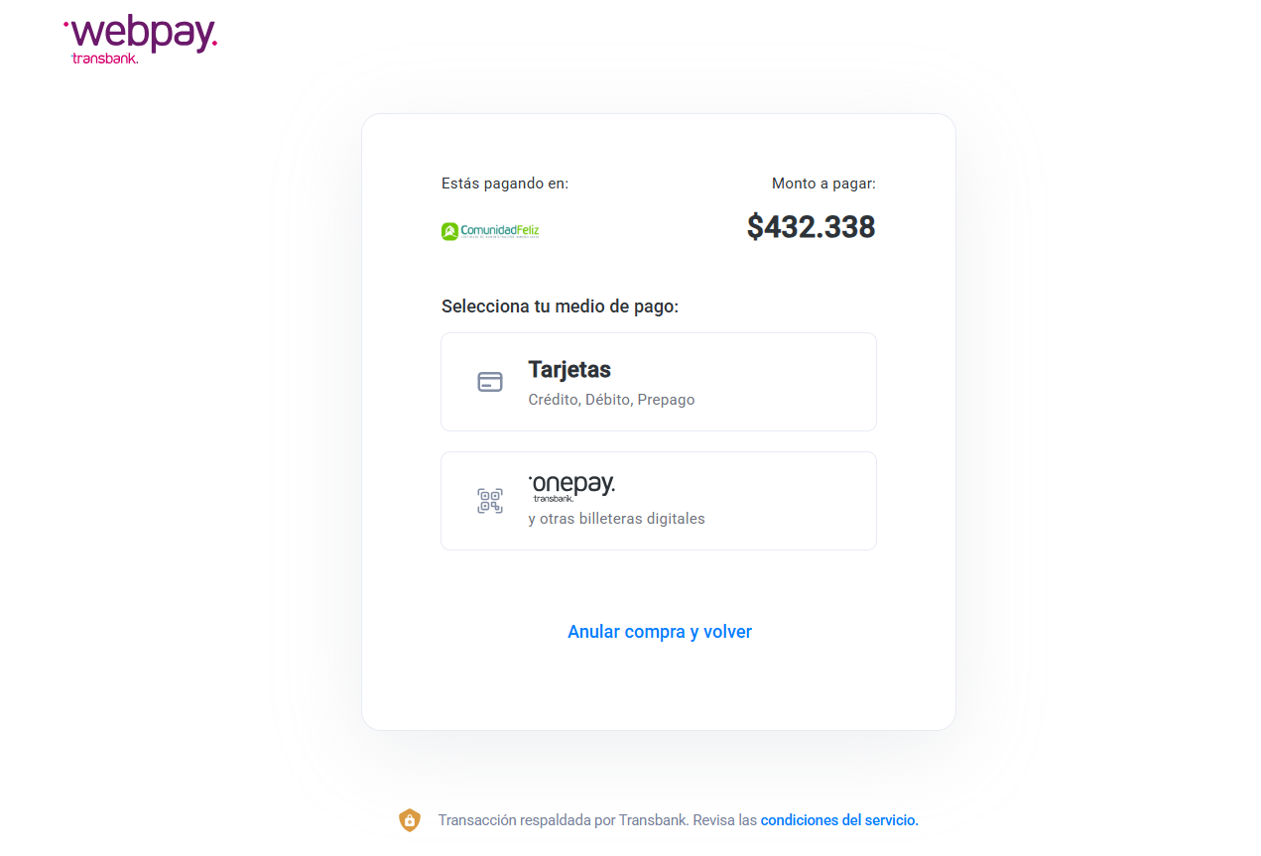Image resolution: width=1261 pixels, height=856 pixels.
Task: Click empty space at right of Onepay card
Action: [x=794, y=501]
